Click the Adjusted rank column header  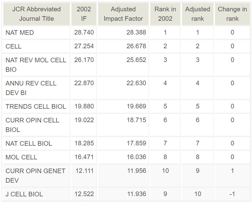[x=198, y=14]
